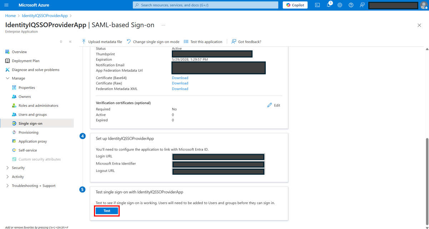Collapse the Manage section
Image resolution: width=429 pixels, height=229 pixels.
click(18, 78)
